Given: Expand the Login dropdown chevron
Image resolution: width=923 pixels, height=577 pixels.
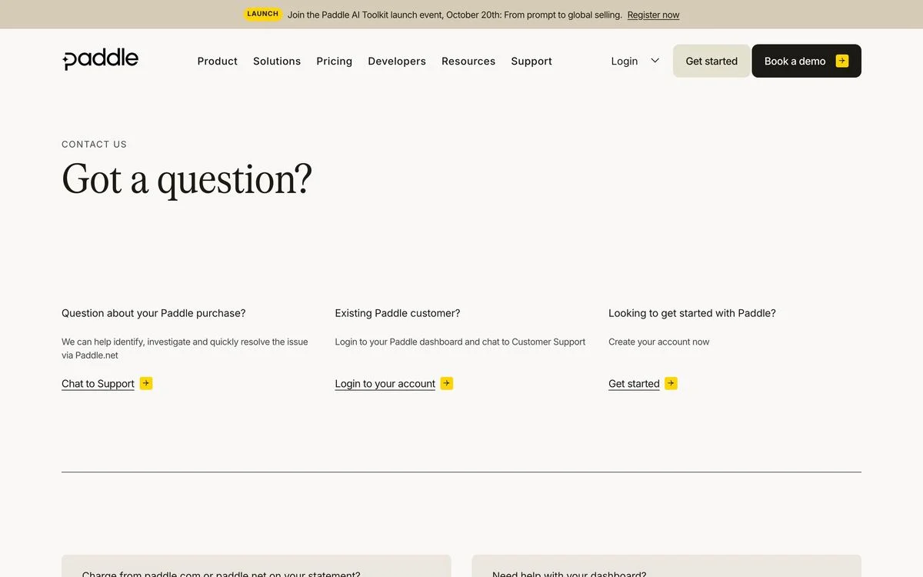Looking at the screenshot, I should click(655, 61).
